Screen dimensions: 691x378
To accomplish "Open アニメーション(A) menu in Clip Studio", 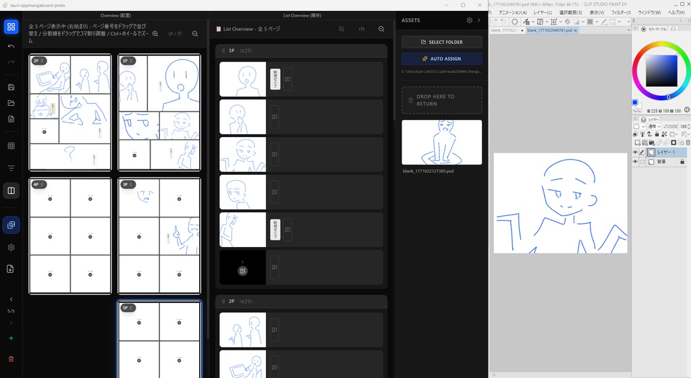I will pyautogui.click(x=513, y=13).
